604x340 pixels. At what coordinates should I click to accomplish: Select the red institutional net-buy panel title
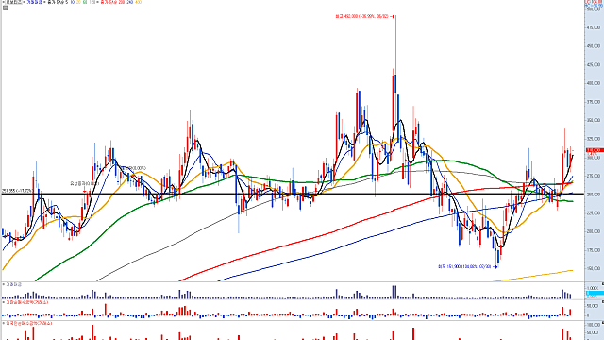click(27, 303)
